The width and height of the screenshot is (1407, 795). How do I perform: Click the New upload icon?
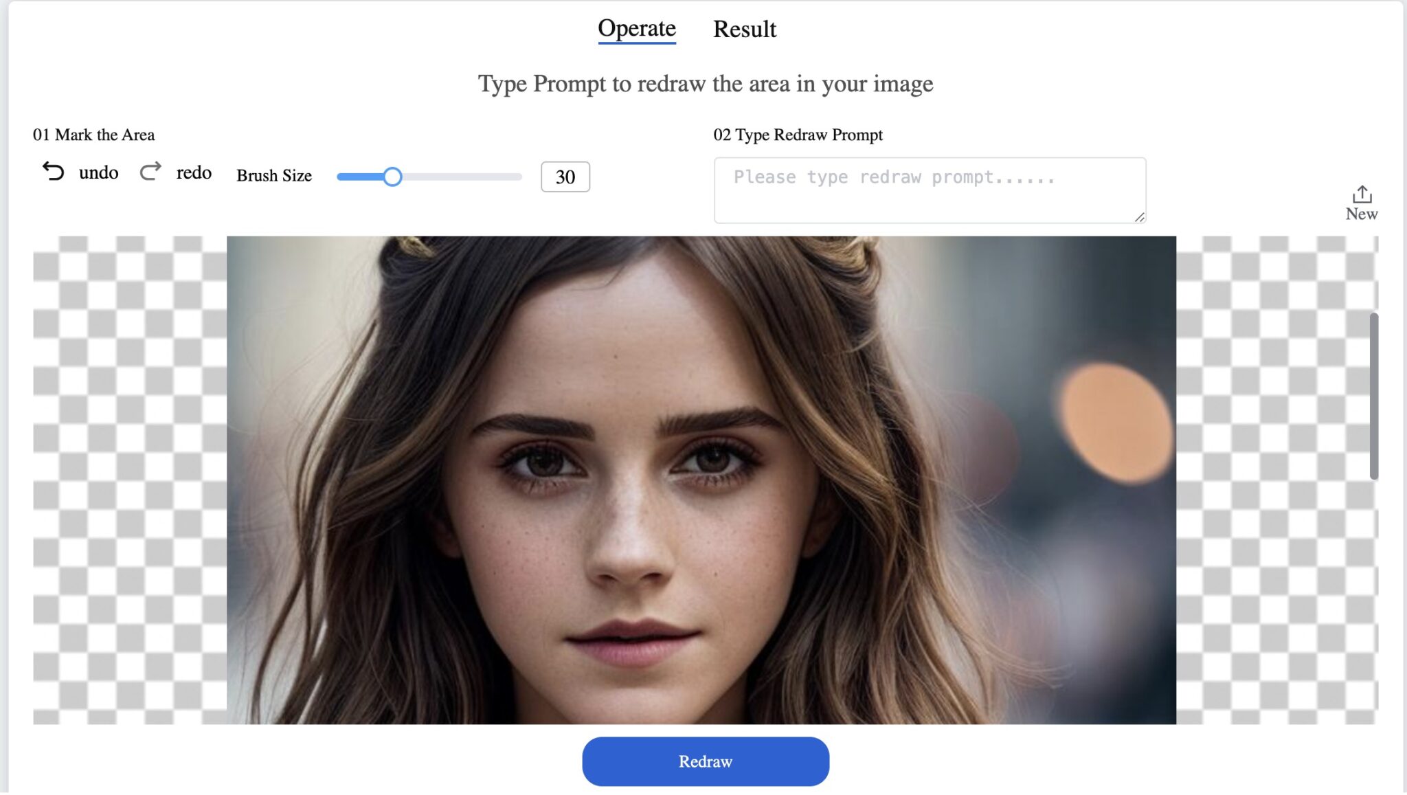(1362, 194)
